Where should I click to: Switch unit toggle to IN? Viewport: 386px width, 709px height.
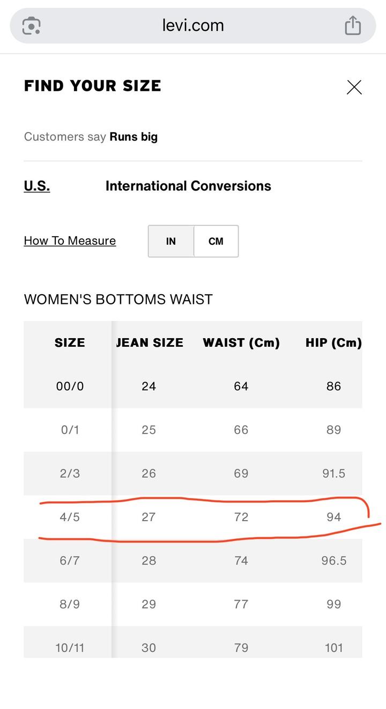click(171, 241)
